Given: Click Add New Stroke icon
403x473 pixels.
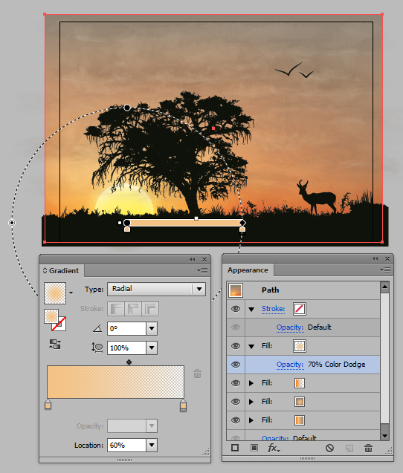Looking at the screenshot, I should pos(235,448).
